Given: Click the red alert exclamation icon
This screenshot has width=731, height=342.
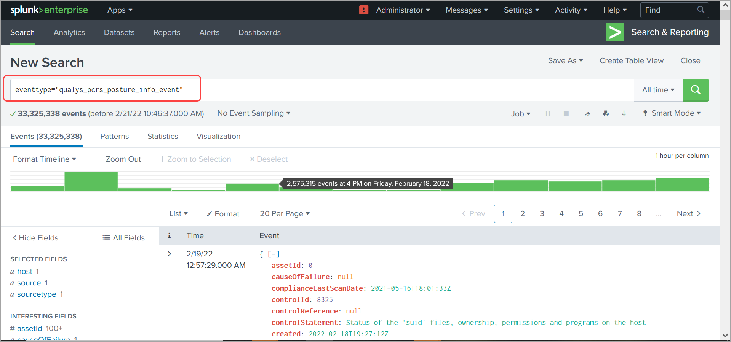Looking at the screenshot, I should (x=363, y=10).
